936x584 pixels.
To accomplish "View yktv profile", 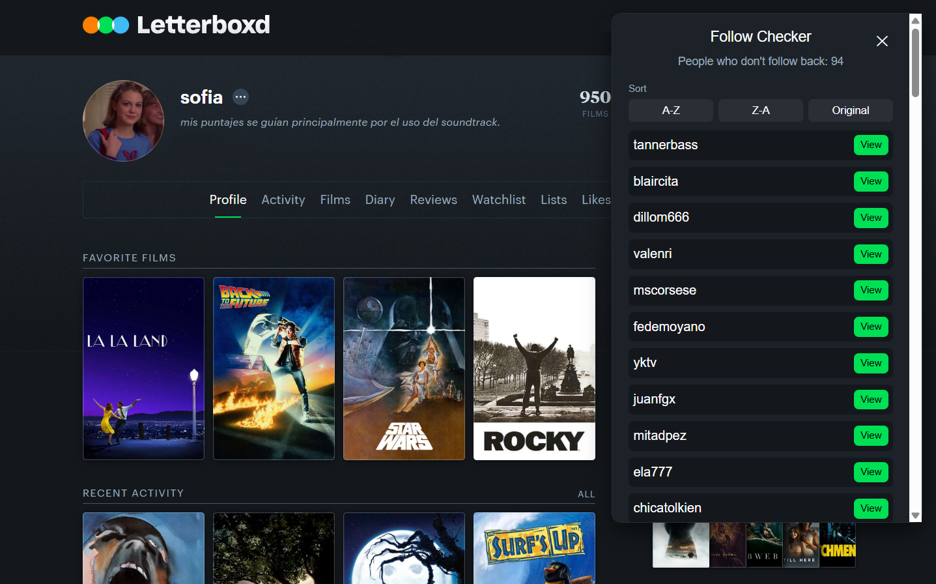I will point(871,363).
